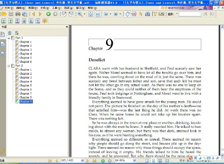Screen dimensions: 224x164
Task: Choose the strikethrough text tool
Action: pos(24,21)
